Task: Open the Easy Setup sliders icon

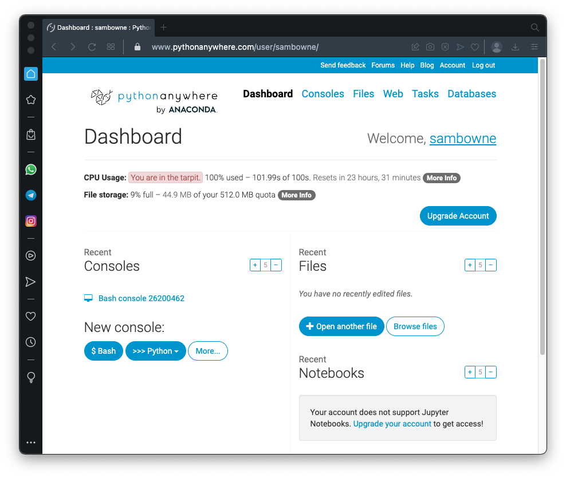Action: pos(534,47)
